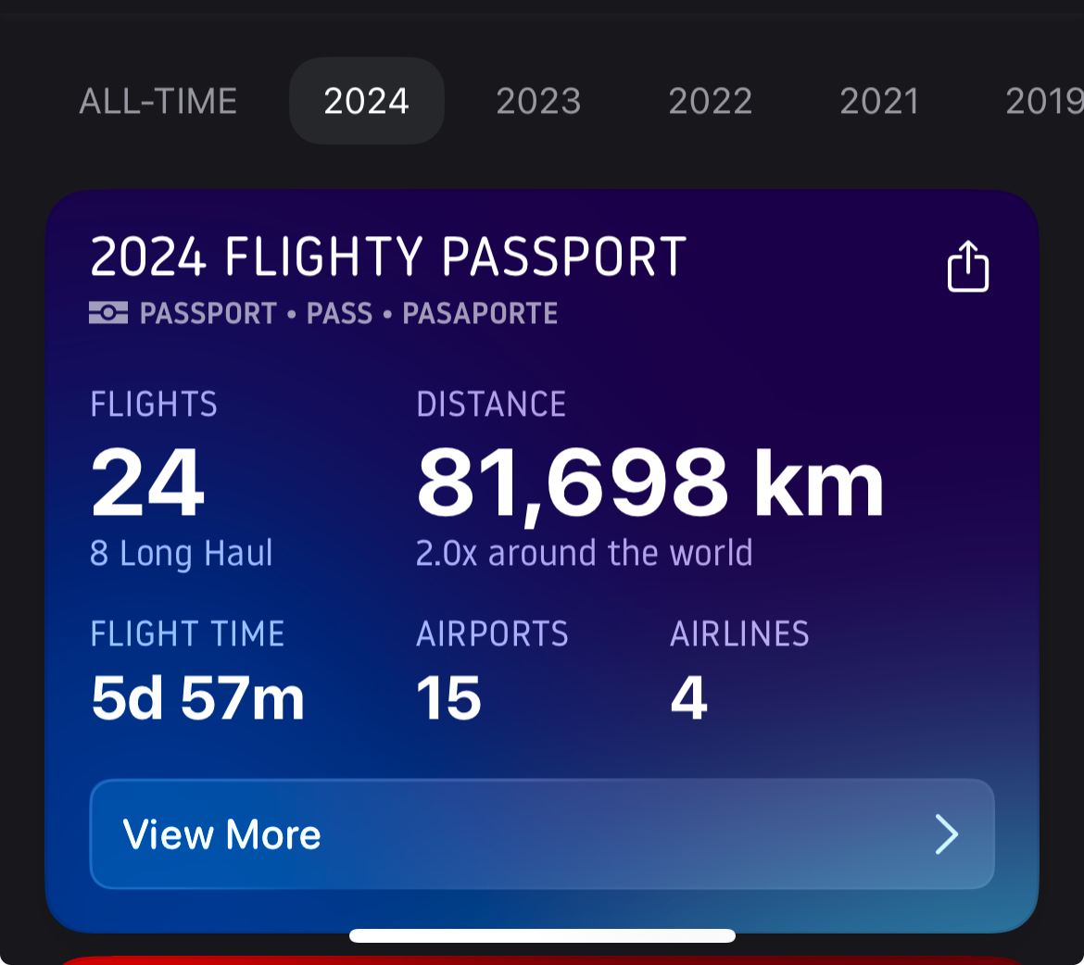Tap the 15 airports stat
Image resolution: width=1084 pixels, height=965 pixels.
pyautogui.click(x=448, y=698)
